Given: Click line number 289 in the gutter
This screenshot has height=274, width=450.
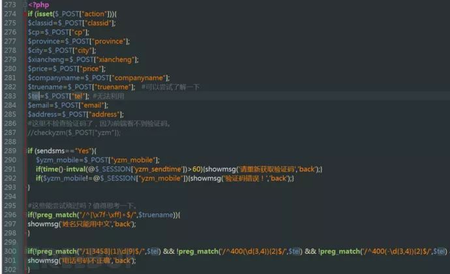Looking at the screenshot, I should point(10,151).
